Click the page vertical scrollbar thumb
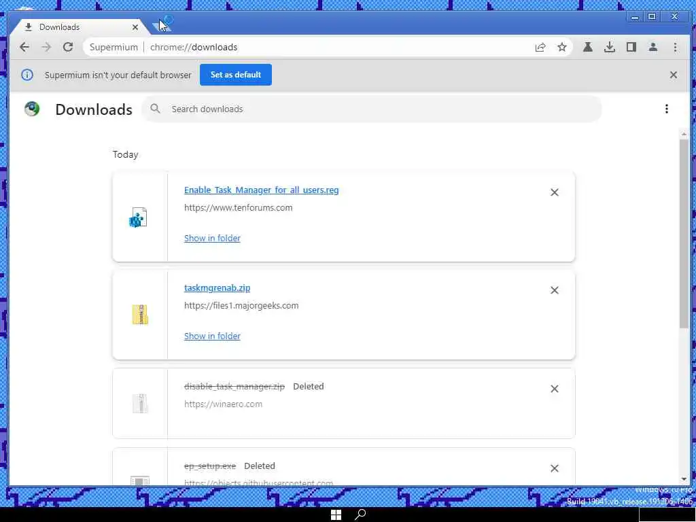The height and width of the screenshot is (522, 696). click(684, 234)
